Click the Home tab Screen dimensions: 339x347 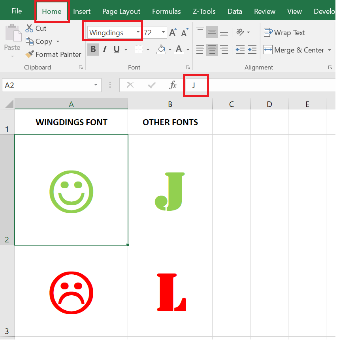52,11
